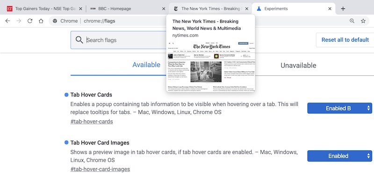The width and height of the screenshot is (374, 177).
Task: Click the BBC favicon on BBC tab
Action: (93, 9)
